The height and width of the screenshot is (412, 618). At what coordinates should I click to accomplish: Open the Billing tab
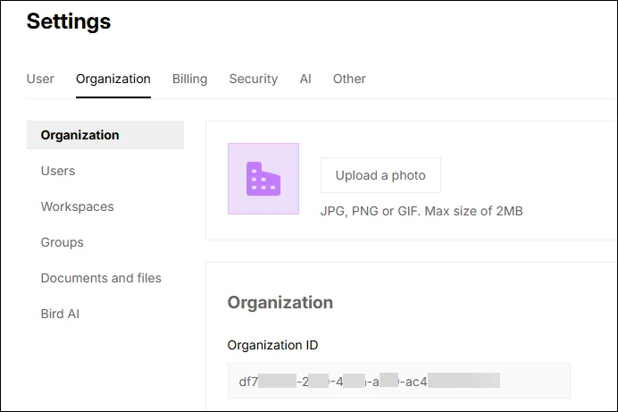[189, 79]
